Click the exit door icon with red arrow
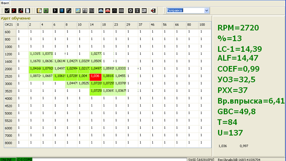The height and width of the screenshot is (161, 286). pyautogui.click(x=153, y=11)
